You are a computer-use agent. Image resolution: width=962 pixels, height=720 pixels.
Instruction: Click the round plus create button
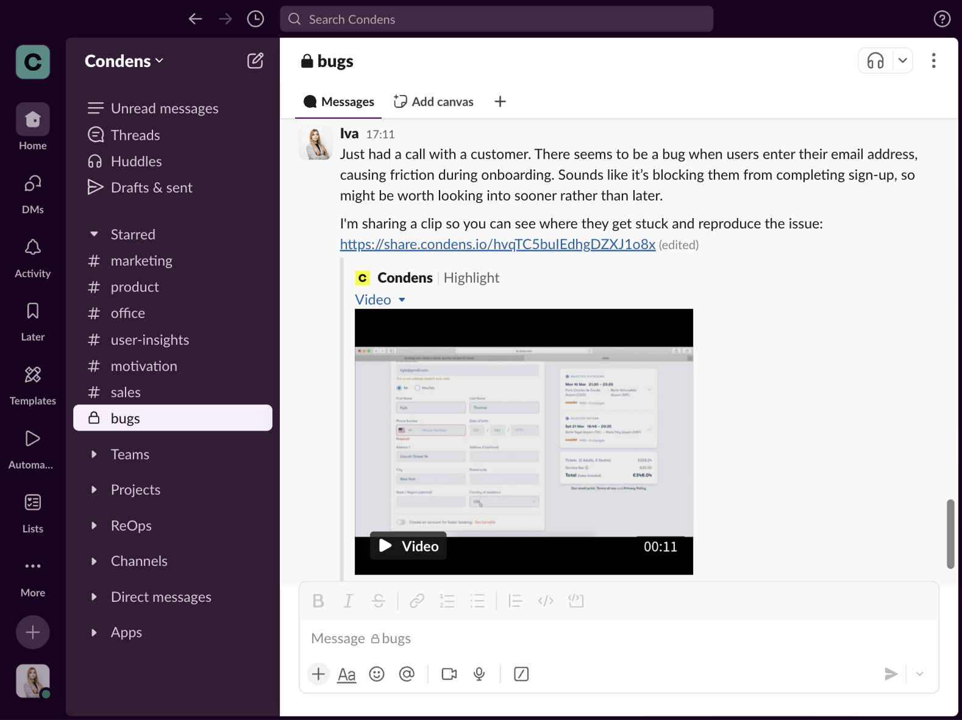tap(33, 632)
